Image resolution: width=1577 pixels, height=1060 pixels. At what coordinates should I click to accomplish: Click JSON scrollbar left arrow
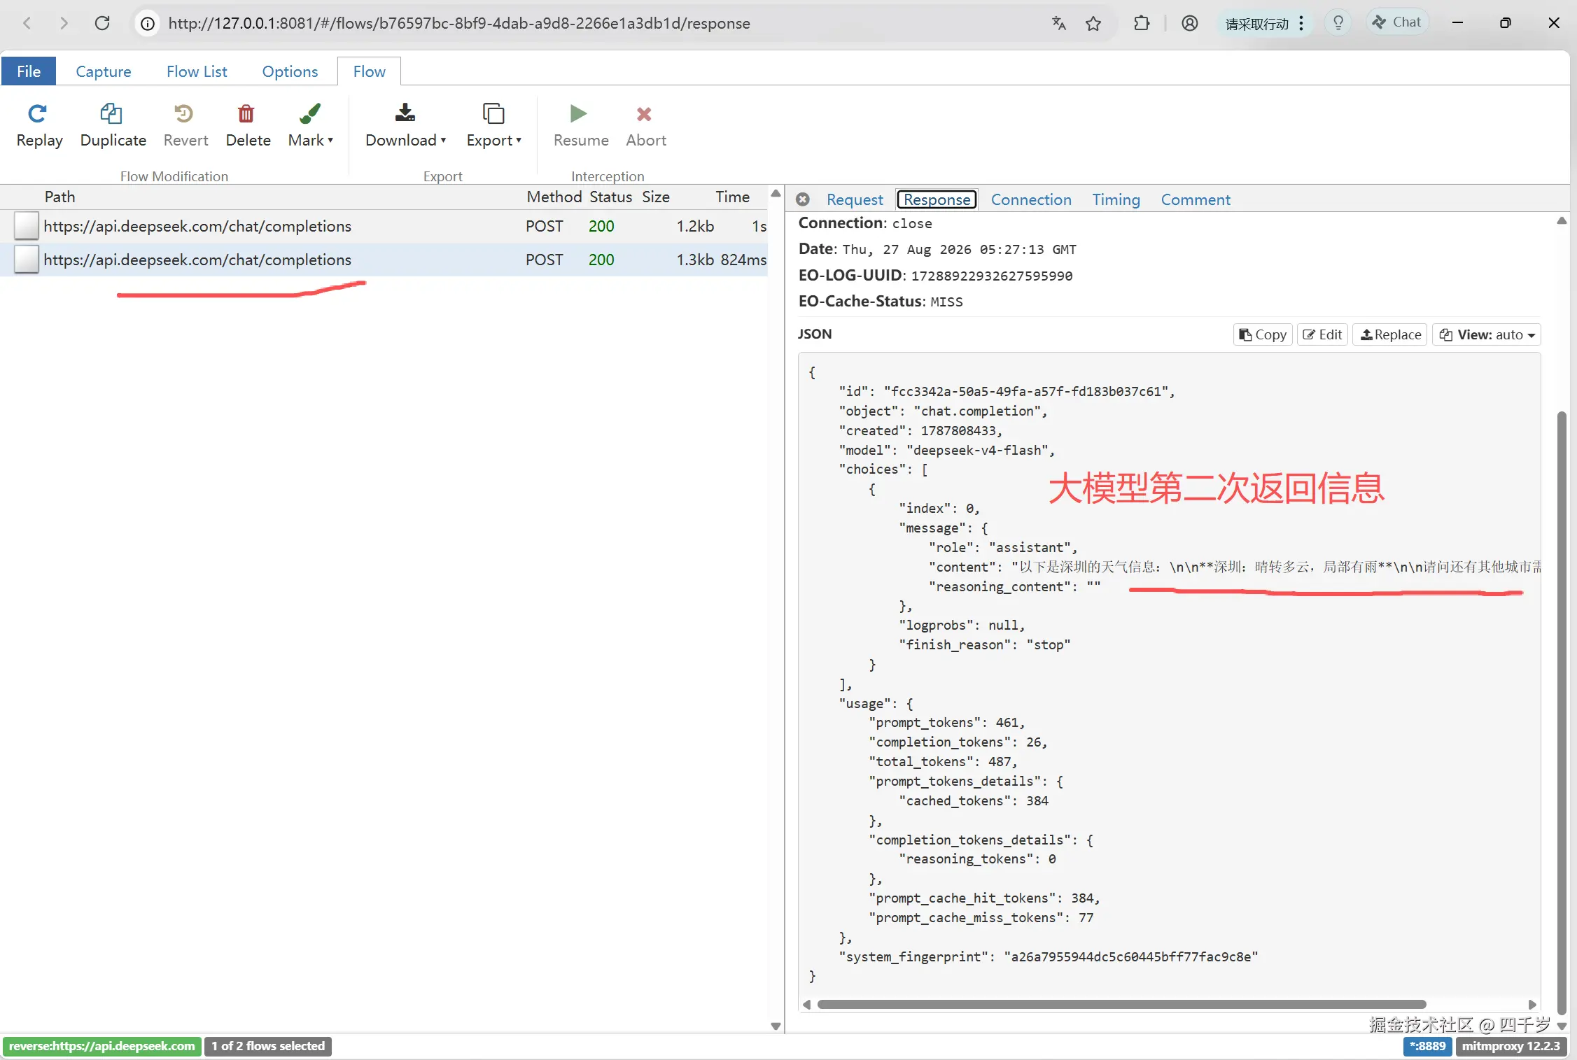point(806,1004)
